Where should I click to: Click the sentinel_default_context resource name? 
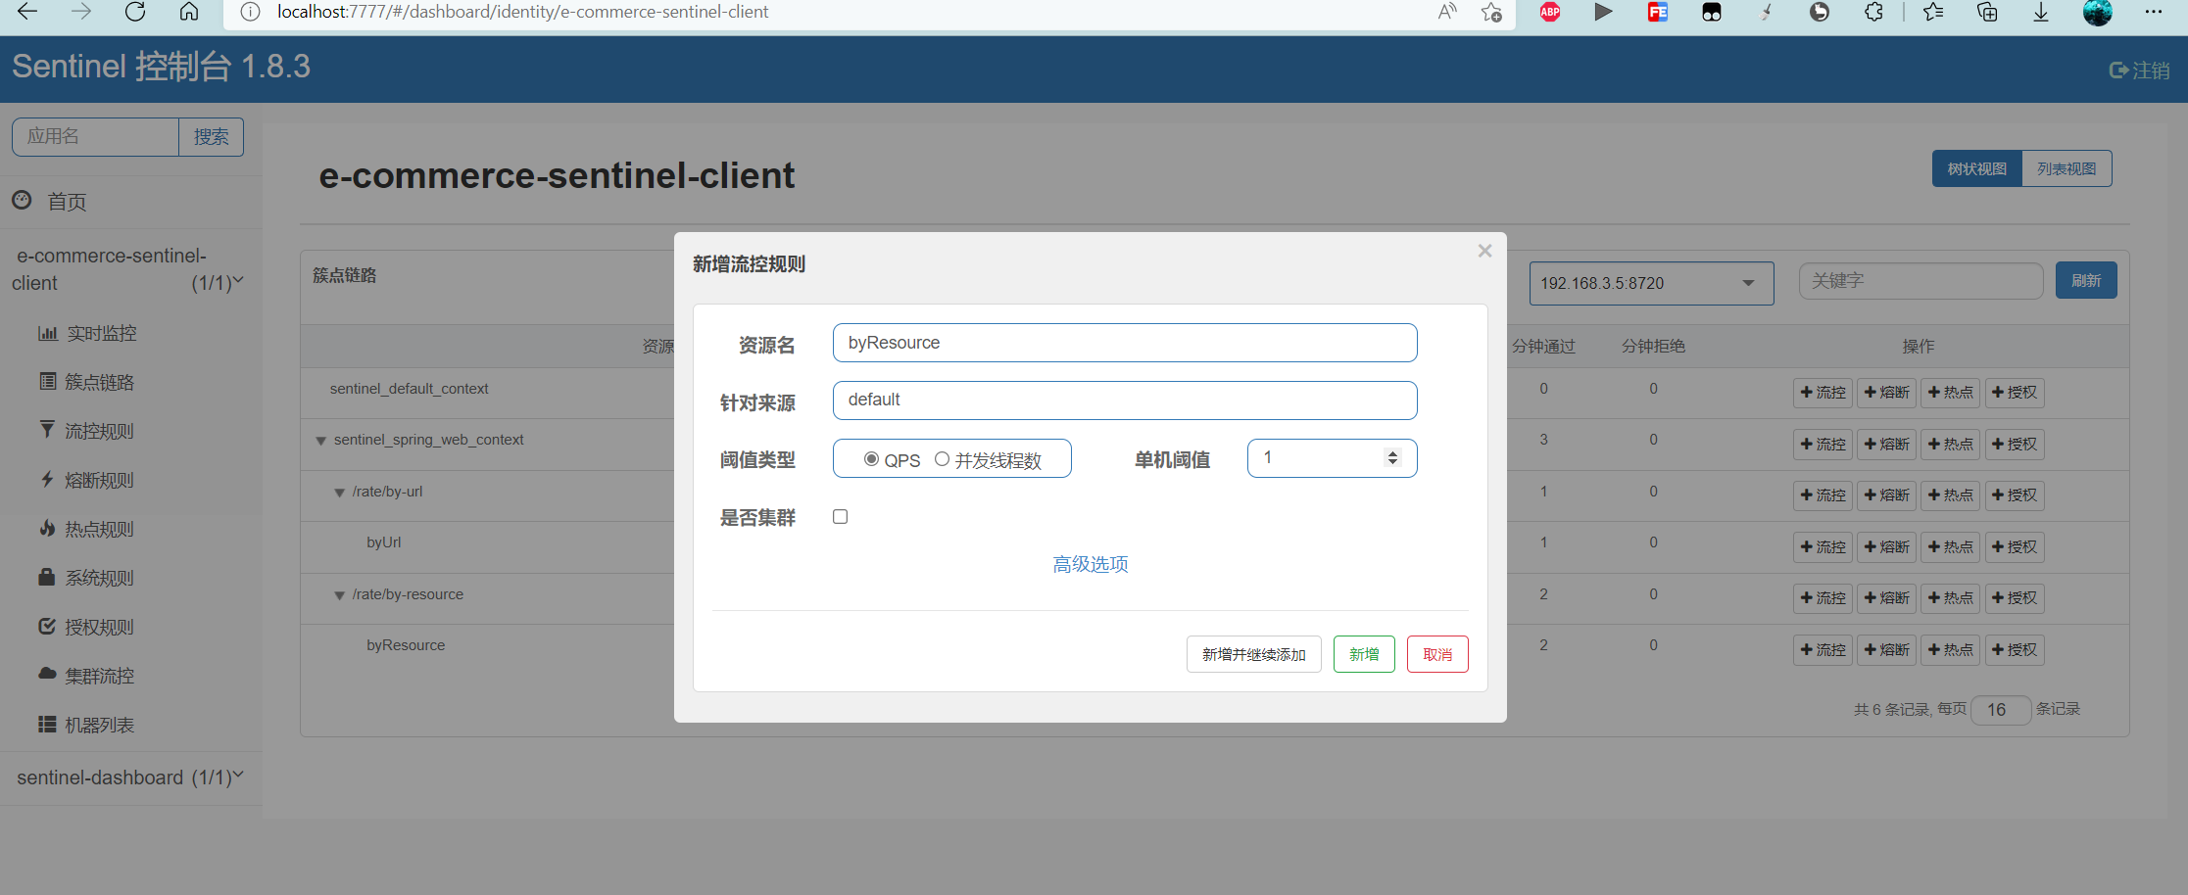[x=410, y=389]
